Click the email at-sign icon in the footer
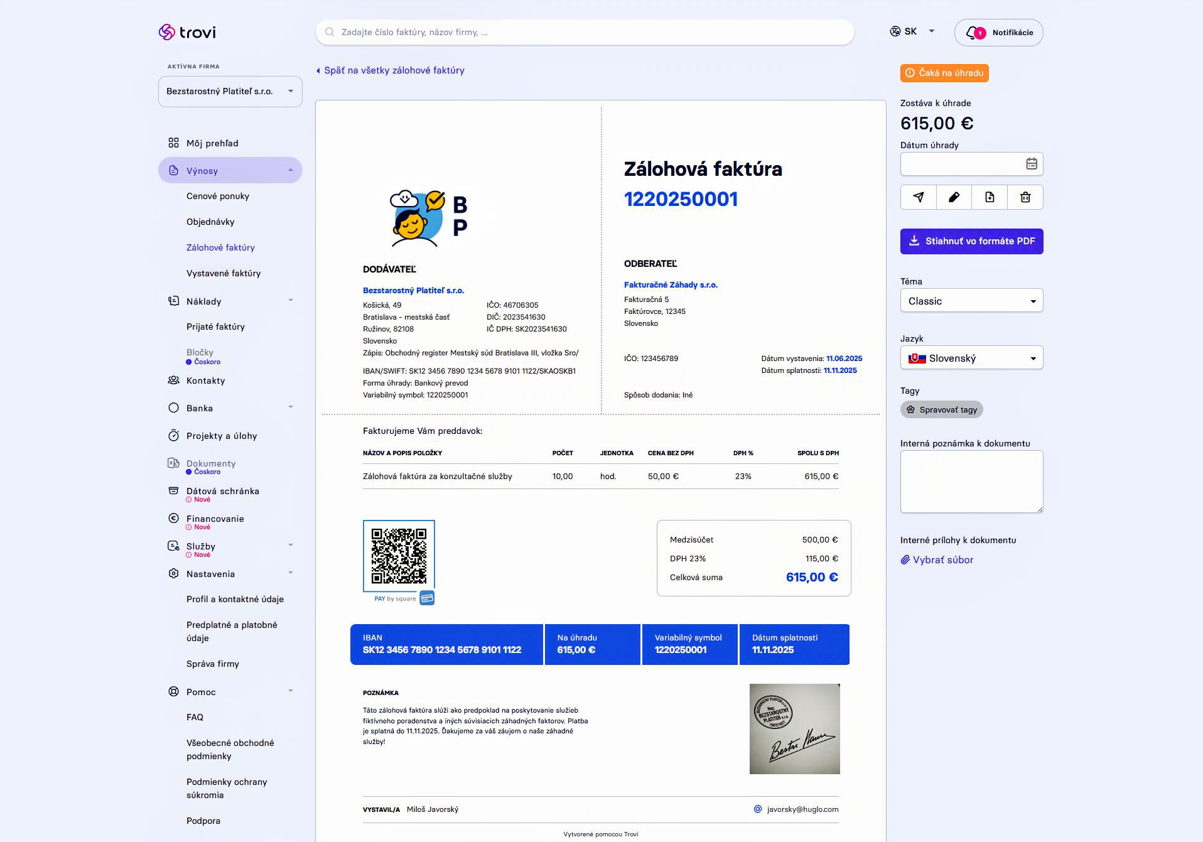 pos(758,809)
